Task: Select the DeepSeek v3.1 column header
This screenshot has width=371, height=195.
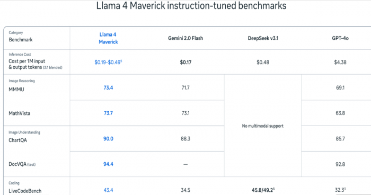Action: pyautogui.click(x=263, y=38)
